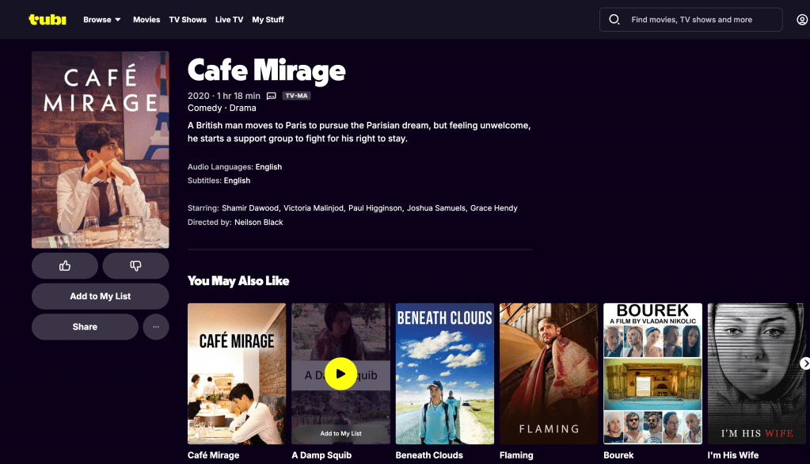Play A Damp Squib with yellow play button

(x=340, y=374)
